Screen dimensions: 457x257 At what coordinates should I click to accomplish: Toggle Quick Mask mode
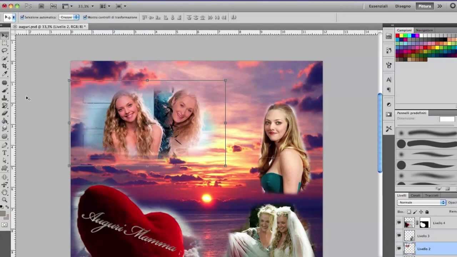[4, 225]
